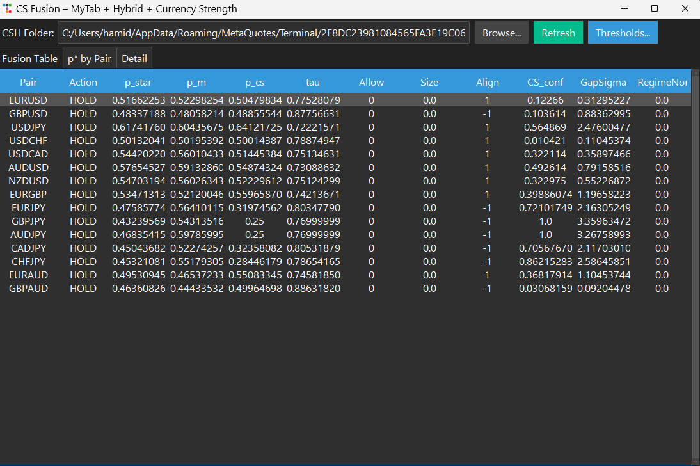Minimize the CS Fusion window
Image resolution: width=700 pixels, height=466 pixels.
(x=624, y=8)
